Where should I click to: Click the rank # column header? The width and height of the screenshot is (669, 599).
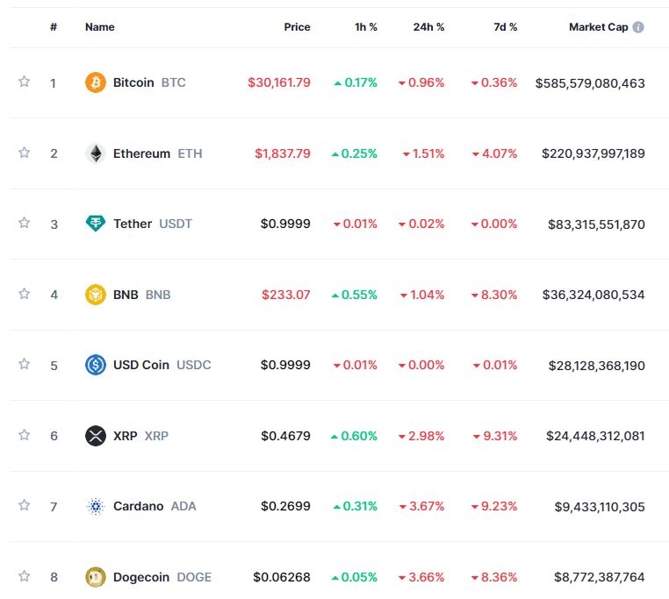tap(54, 27)
